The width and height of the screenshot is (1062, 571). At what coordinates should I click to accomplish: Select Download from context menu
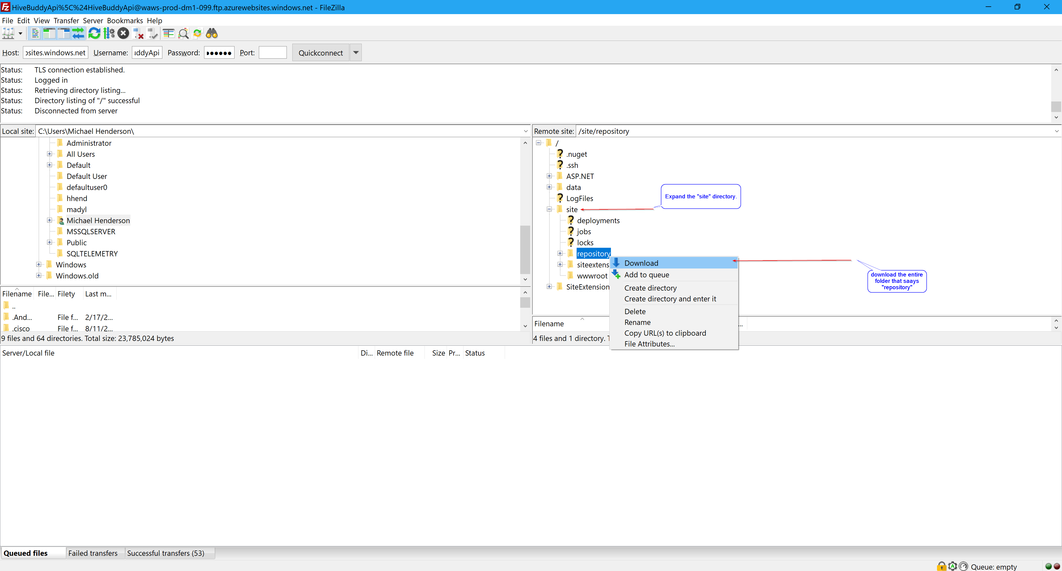pos(641,263)
